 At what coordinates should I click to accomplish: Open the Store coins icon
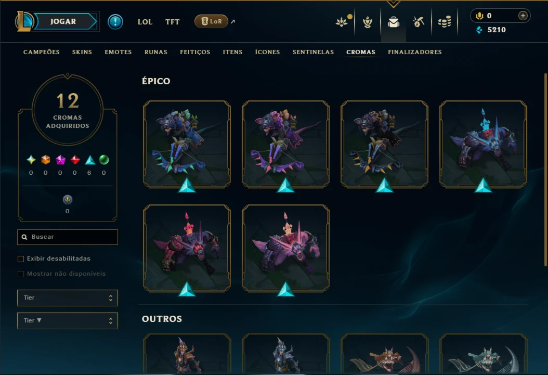pyautogui.click(x=445, y=22)
